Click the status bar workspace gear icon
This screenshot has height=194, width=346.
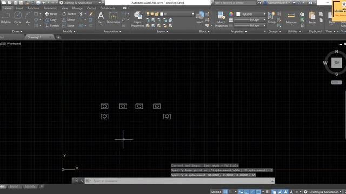click(x=305, y=192)
